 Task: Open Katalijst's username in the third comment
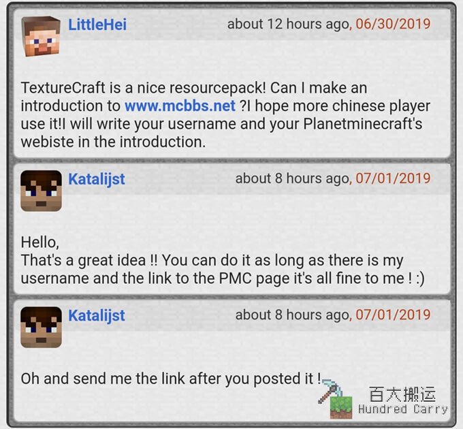[x=97, y=316]
